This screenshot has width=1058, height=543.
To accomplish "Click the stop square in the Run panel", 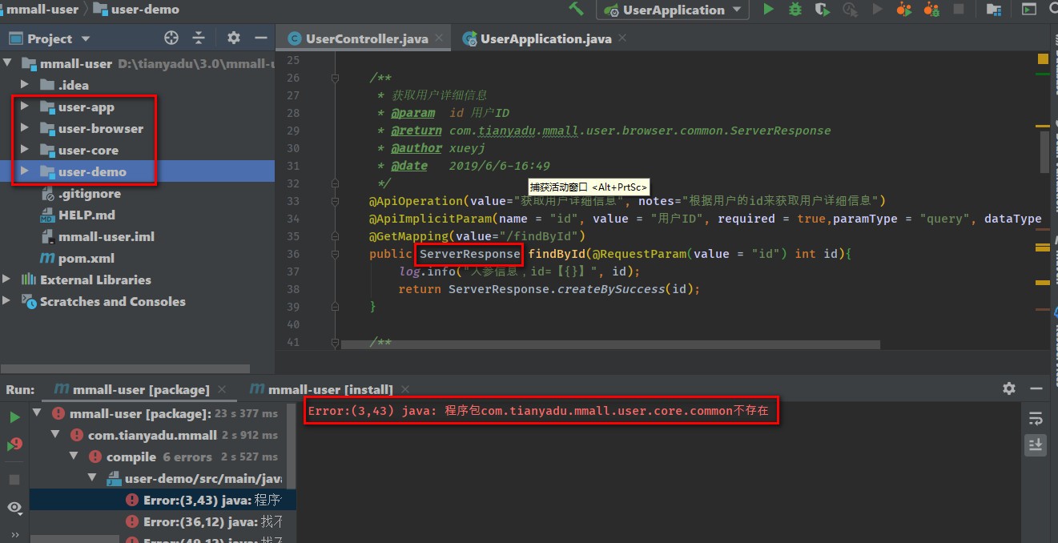I will [x=14, y=480].
